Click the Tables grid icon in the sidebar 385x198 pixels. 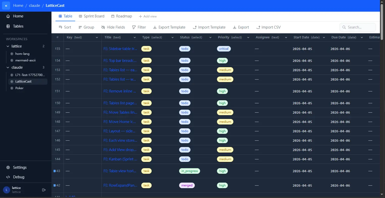pyautogui.click(x=8, y=26)
